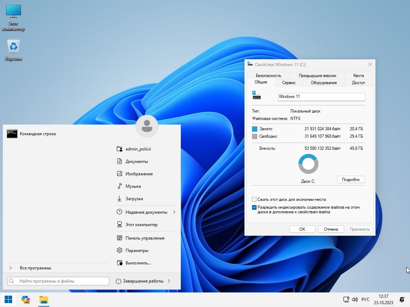
Task: Click the Windows Start button
Action: (9, 300)
